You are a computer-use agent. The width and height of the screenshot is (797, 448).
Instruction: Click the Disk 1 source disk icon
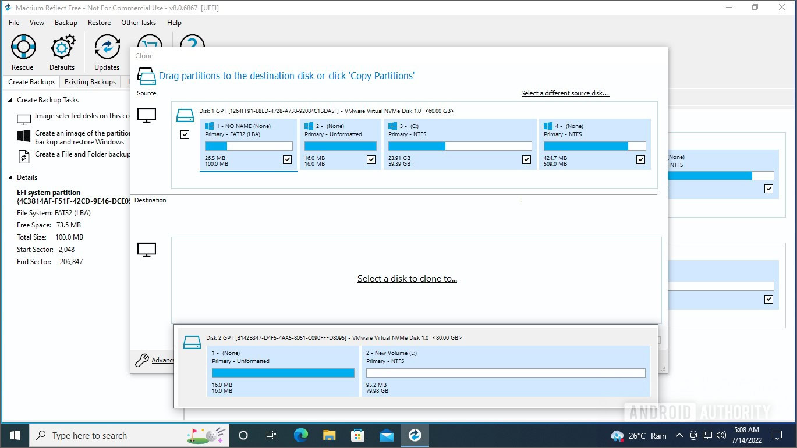point(185,115)
